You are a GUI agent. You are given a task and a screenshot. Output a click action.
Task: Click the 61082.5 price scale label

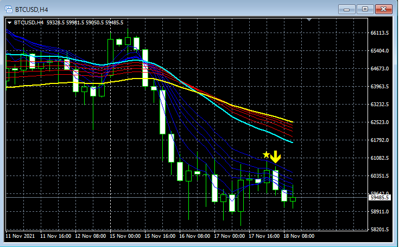click(x=379, y=158)
